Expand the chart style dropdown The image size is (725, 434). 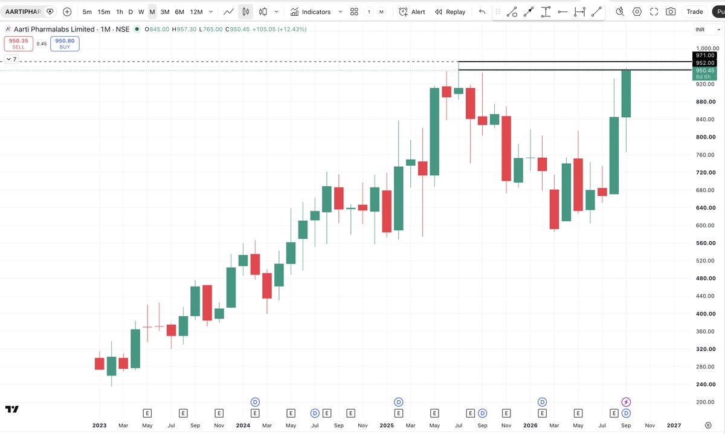coord(277,11)
